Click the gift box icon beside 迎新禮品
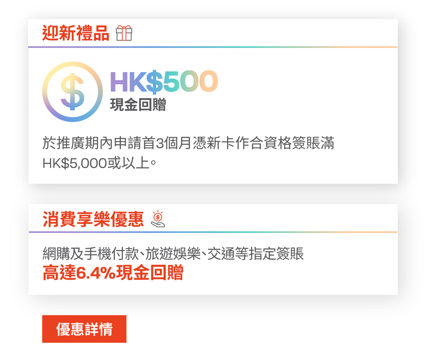Image resolution: width=426 pixels, height=360 pixels. [124, 33]
